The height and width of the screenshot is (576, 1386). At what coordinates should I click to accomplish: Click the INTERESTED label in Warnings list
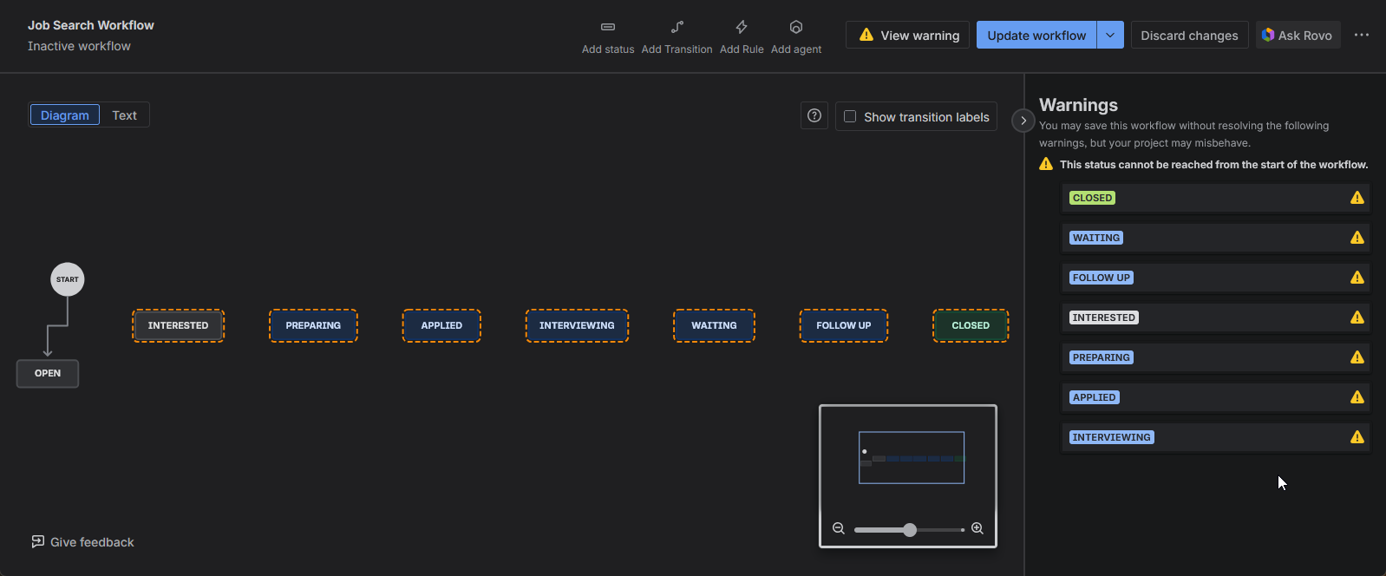[1103, 317]
